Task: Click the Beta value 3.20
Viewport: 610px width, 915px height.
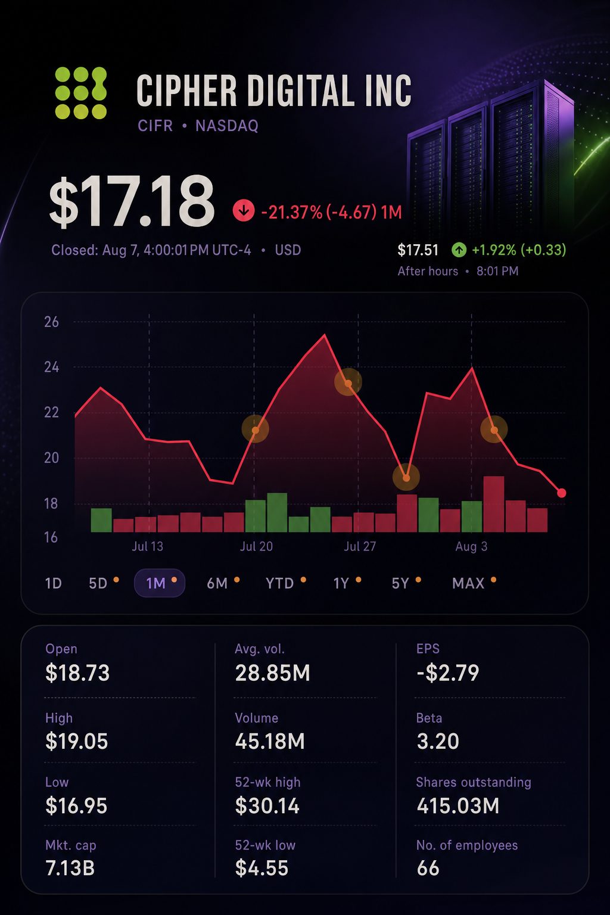Action: coord(438,742)
